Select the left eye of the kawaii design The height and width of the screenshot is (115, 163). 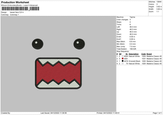click(37, 43)
